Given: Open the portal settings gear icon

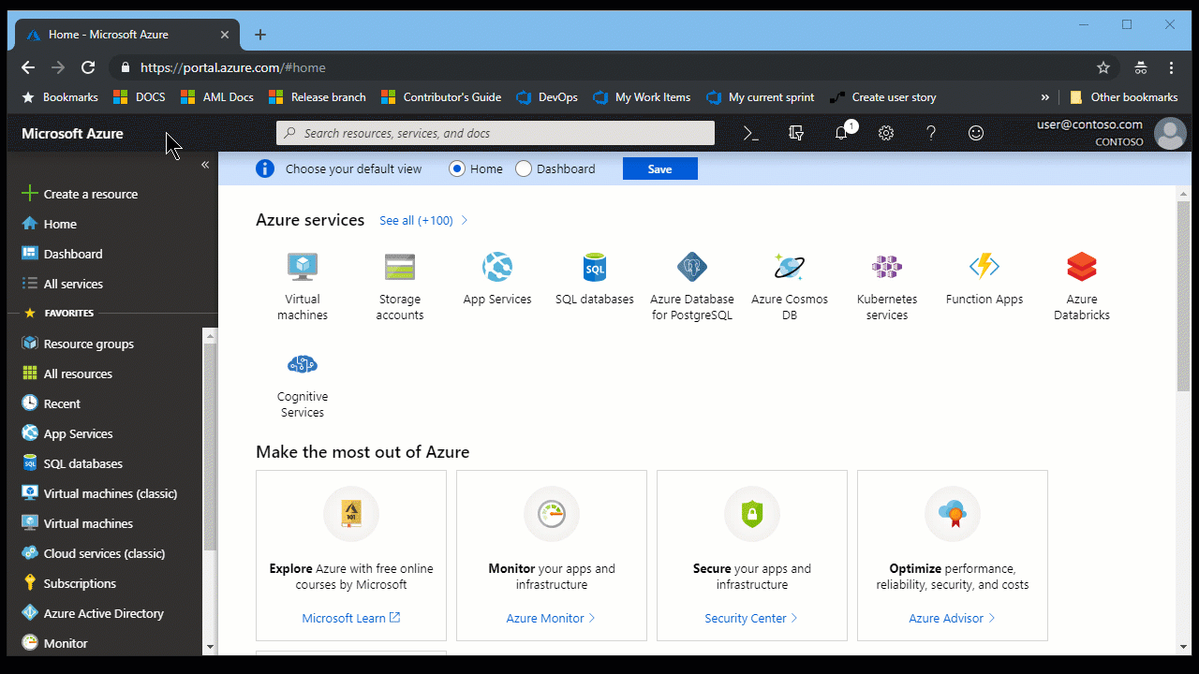Looking at the screenshot, I should click(886, 133).
